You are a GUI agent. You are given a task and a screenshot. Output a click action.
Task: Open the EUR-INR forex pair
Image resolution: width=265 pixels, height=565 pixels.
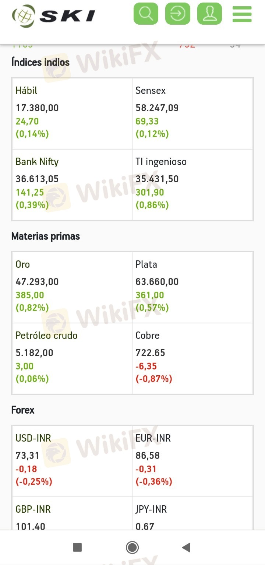(x=153, y=438)
